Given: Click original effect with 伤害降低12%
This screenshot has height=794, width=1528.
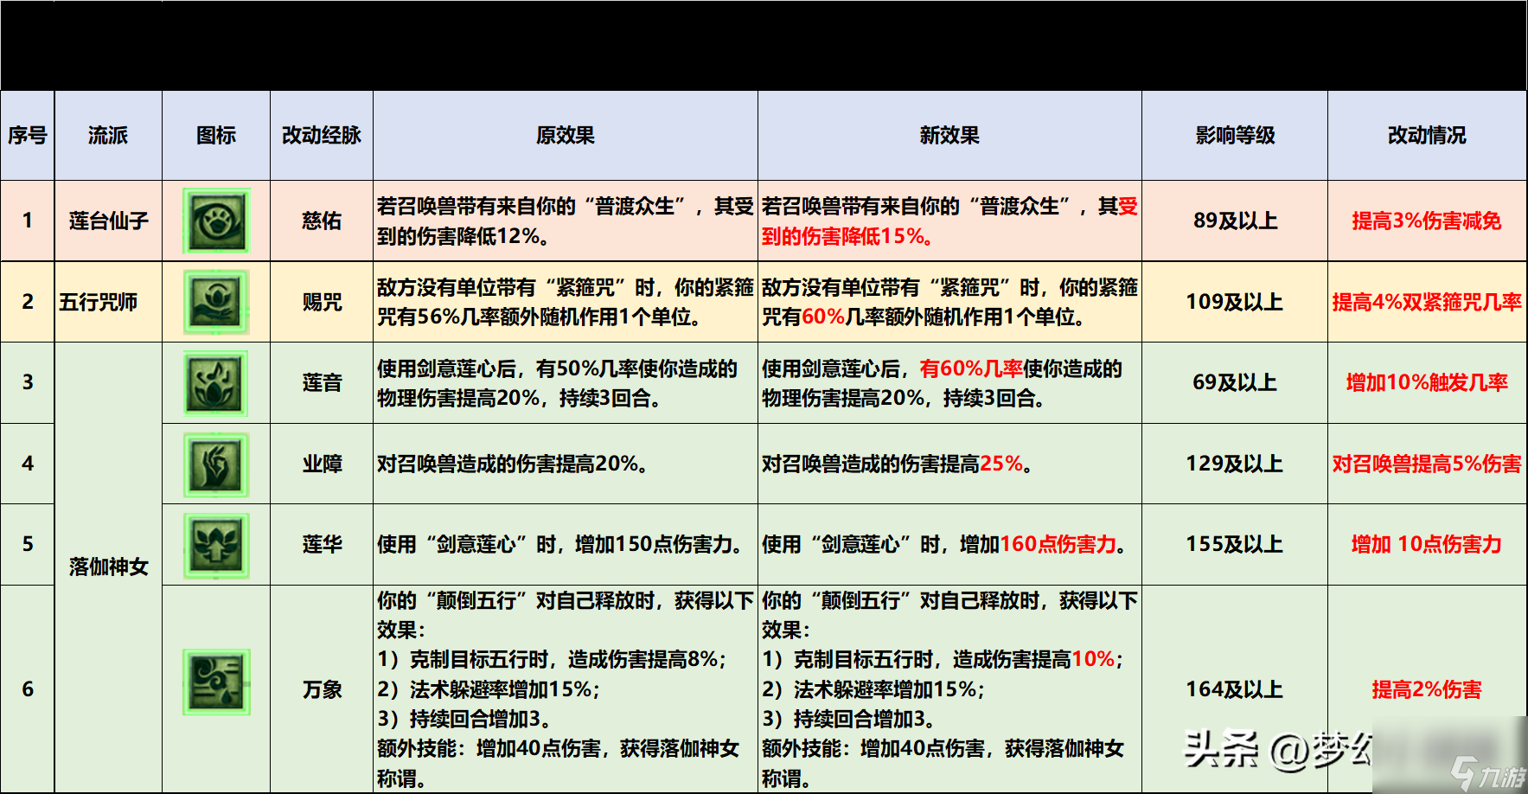Looking at the screenshot, I should pyautogui.click(x=566, y=221).
